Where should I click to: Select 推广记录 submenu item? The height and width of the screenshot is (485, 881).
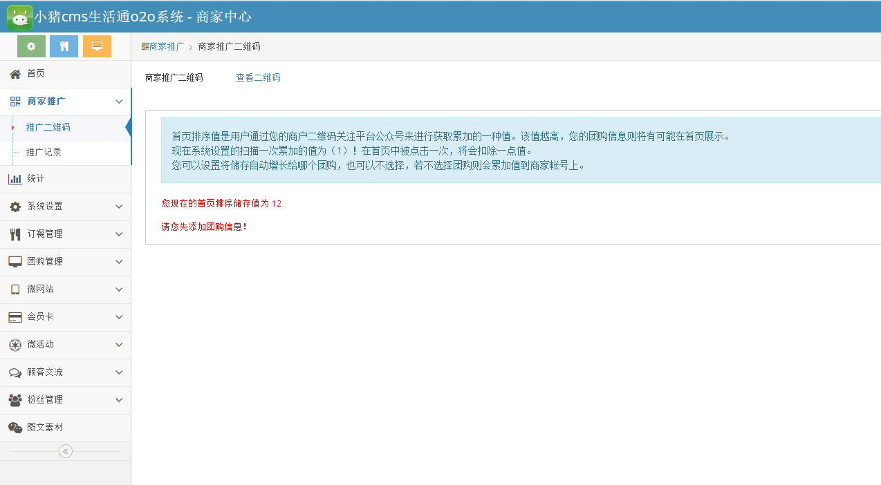point(44,152)
